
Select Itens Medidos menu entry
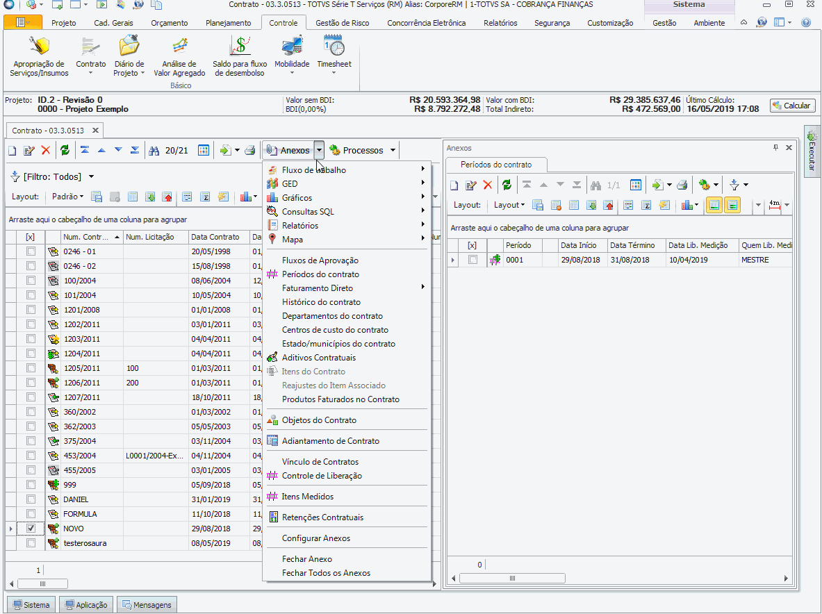pos(307,497)
